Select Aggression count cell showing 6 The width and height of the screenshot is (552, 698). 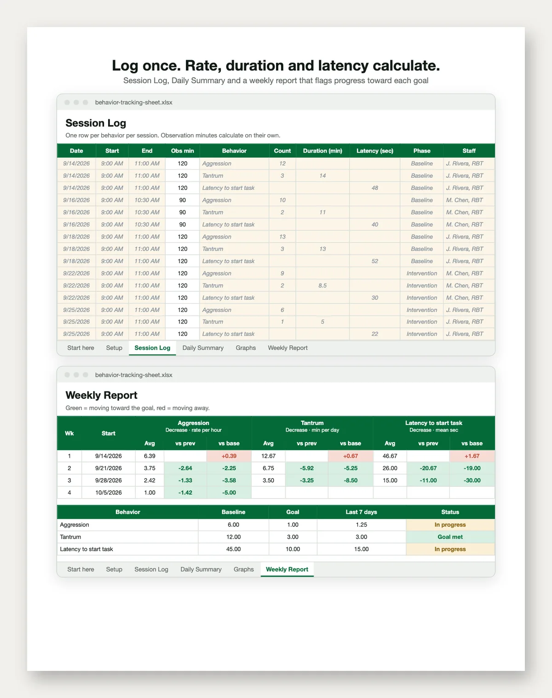[x=282, y=310]
